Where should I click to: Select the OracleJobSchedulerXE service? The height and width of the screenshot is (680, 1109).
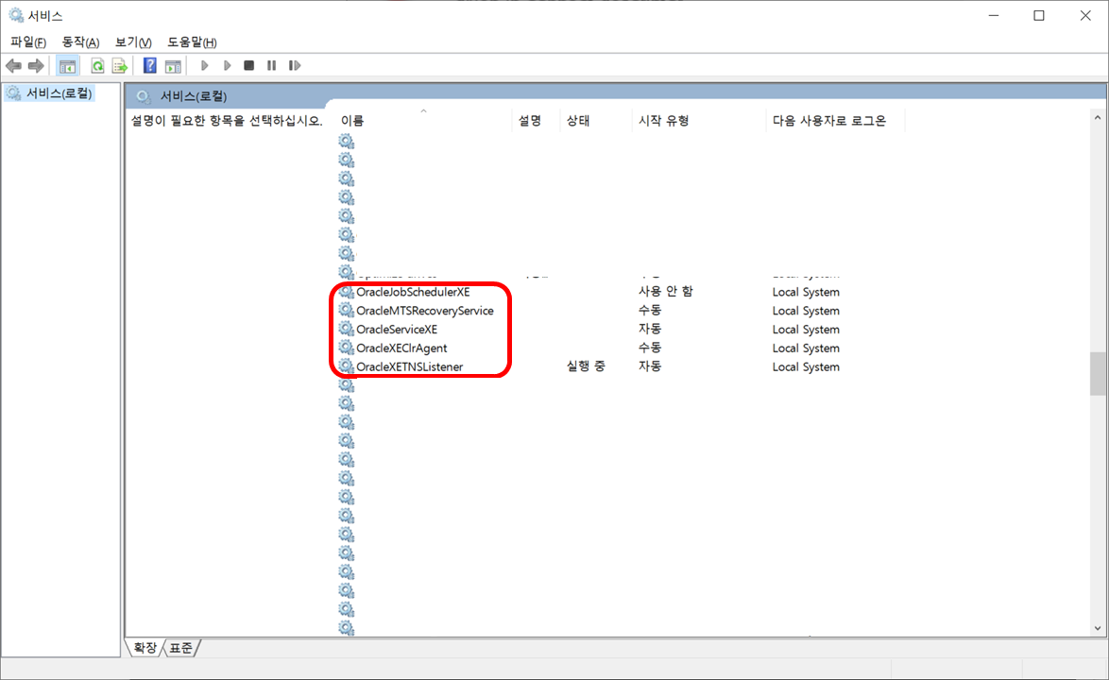[413, 292]
